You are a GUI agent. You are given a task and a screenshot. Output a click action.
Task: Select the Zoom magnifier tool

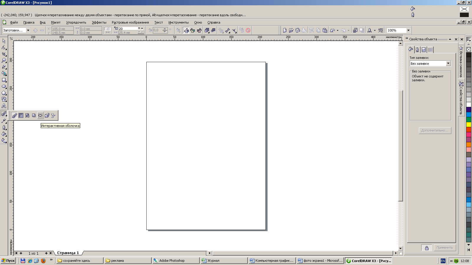click(x=4, y=60)
